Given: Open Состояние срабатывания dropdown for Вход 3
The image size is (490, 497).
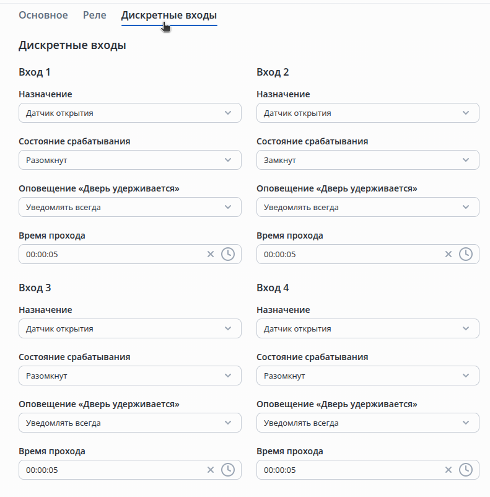Looking at the screenshot, I should click(130, 376).
